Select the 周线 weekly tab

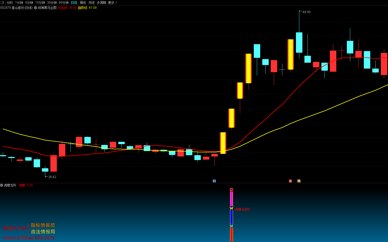83,3
